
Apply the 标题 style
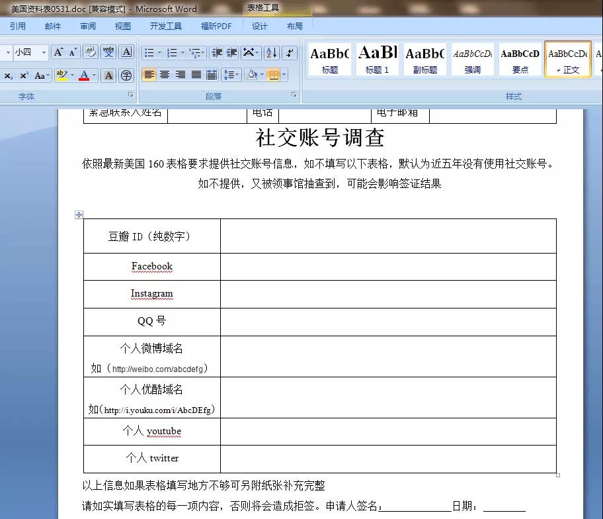329,60
